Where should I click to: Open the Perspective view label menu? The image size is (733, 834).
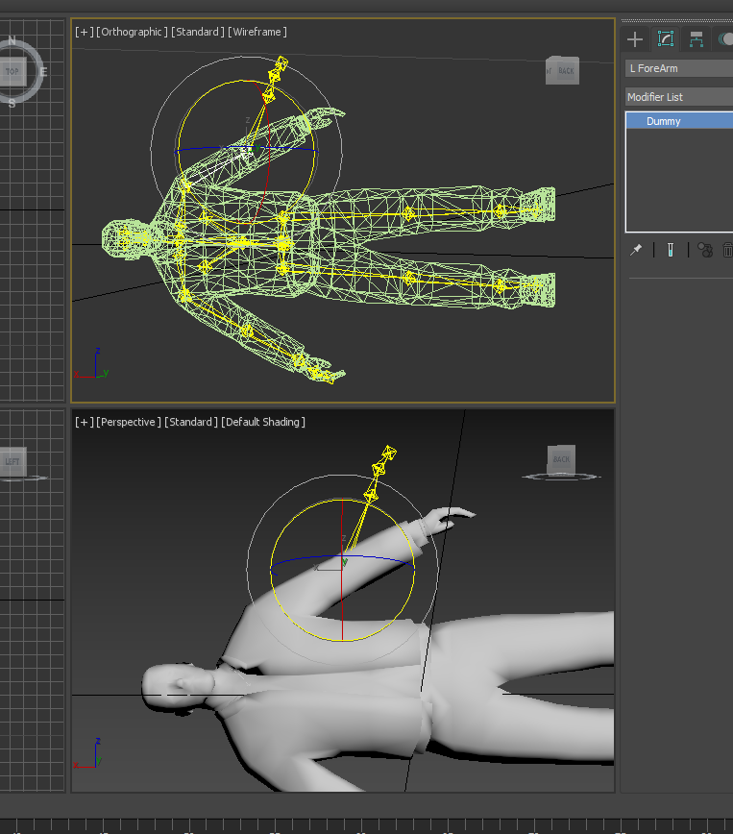pos(128,422)
